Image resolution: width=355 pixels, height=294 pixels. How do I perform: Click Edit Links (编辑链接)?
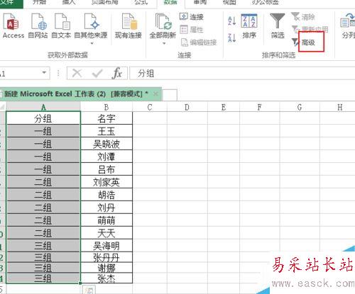click(x=199, y=43)
